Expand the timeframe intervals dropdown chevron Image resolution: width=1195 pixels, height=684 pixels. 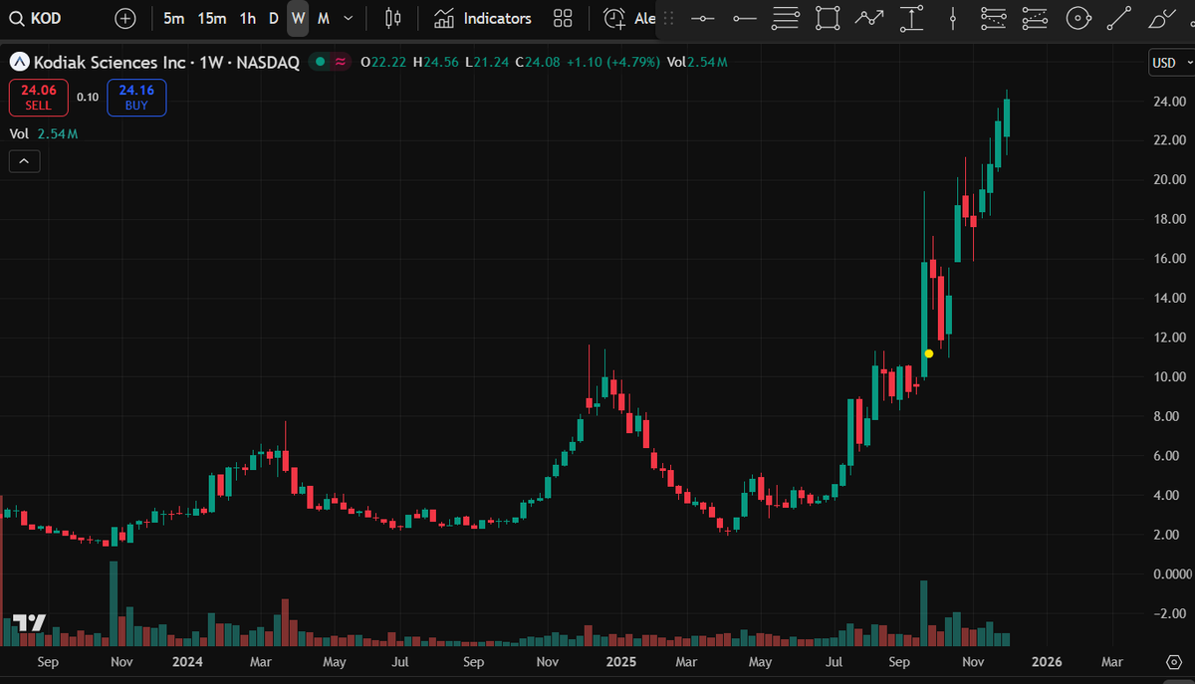pos(348,18)
